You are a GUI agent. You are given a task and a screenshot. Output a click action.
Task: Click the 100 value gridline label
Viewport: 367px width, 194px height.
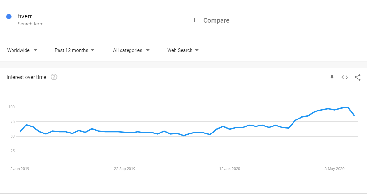(12, 107)
